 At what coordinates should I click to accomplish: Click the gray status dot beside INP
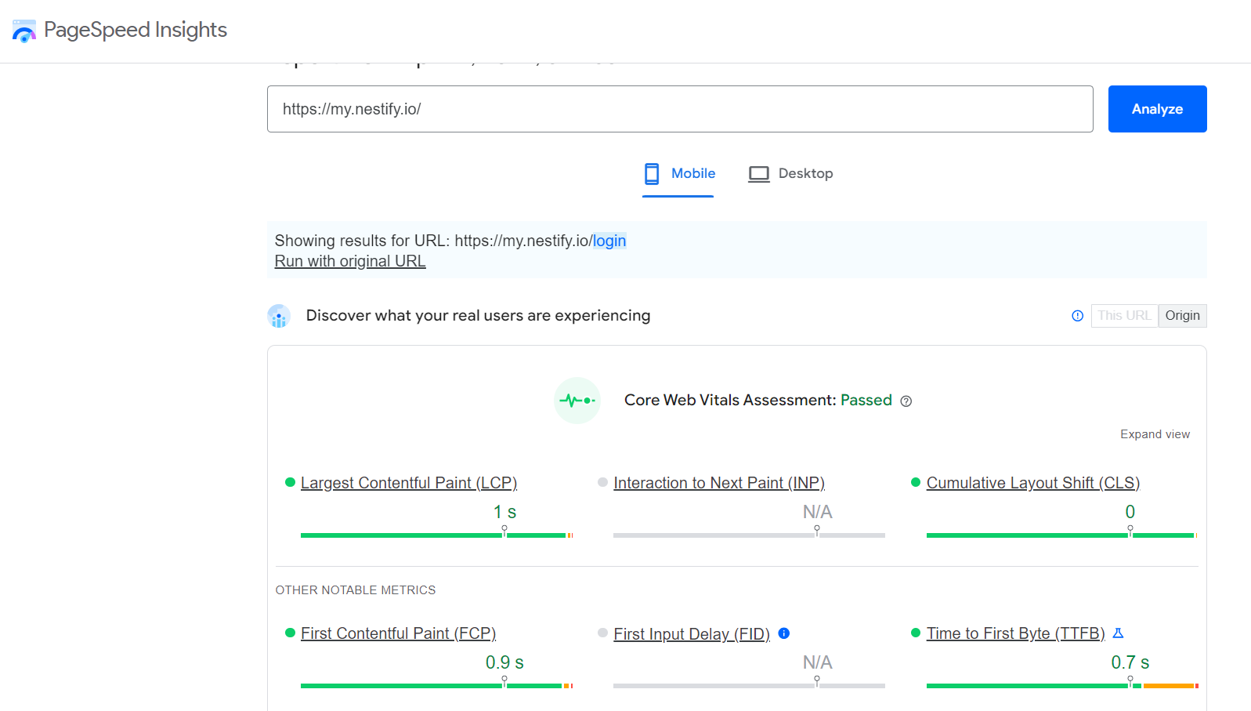[x=602, y=482]
